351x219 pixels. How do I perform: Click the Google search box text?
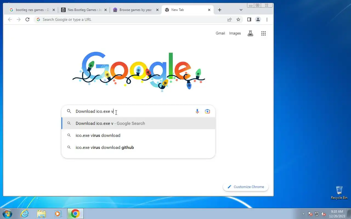click(95, 111)
